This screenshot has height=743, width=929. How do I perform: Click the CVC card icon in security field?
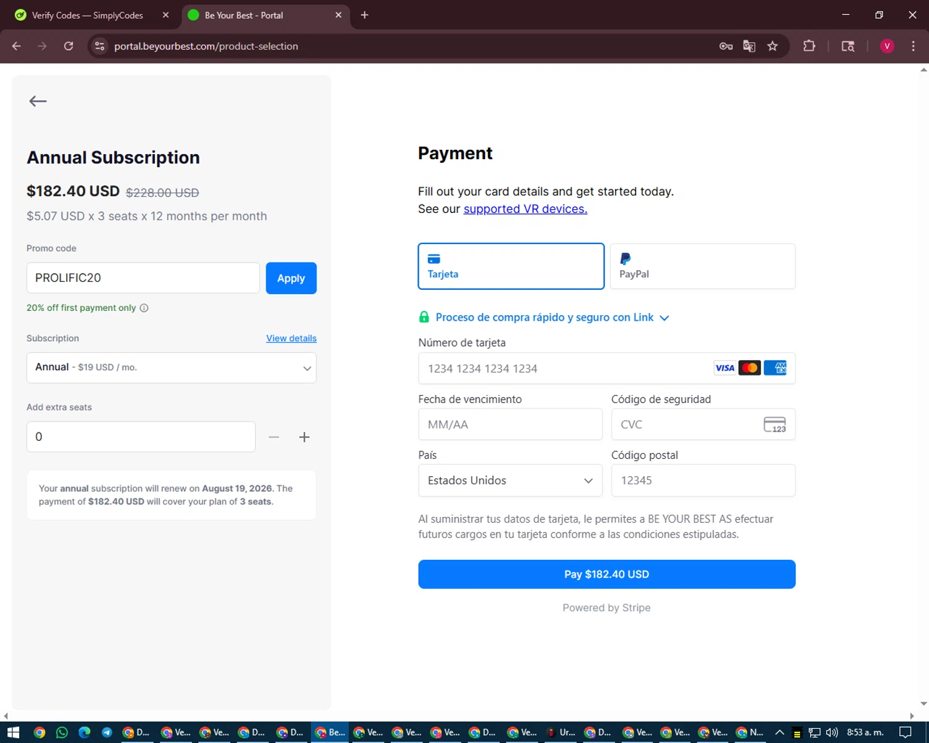tap(775, 424)
